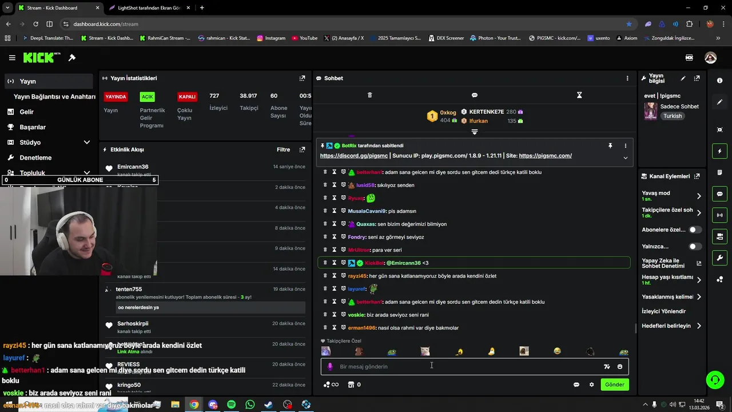Open Hesap yaşı kısıtlaması options arrow
Viewport: 732px width, 412px height.
(699, 280)
